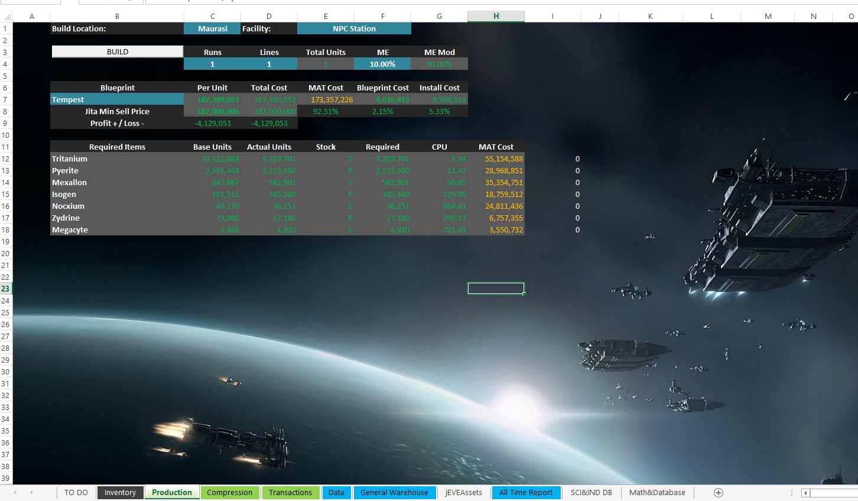858x501 pixels.
Task: Click Nocxium MAT Cost 24,811,436
Action: 496,206
